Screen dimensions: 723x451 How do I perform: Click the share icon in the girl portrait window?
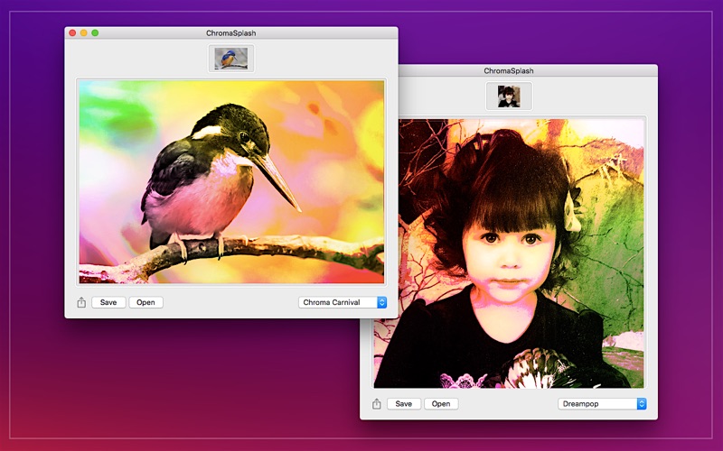point(376,403)
